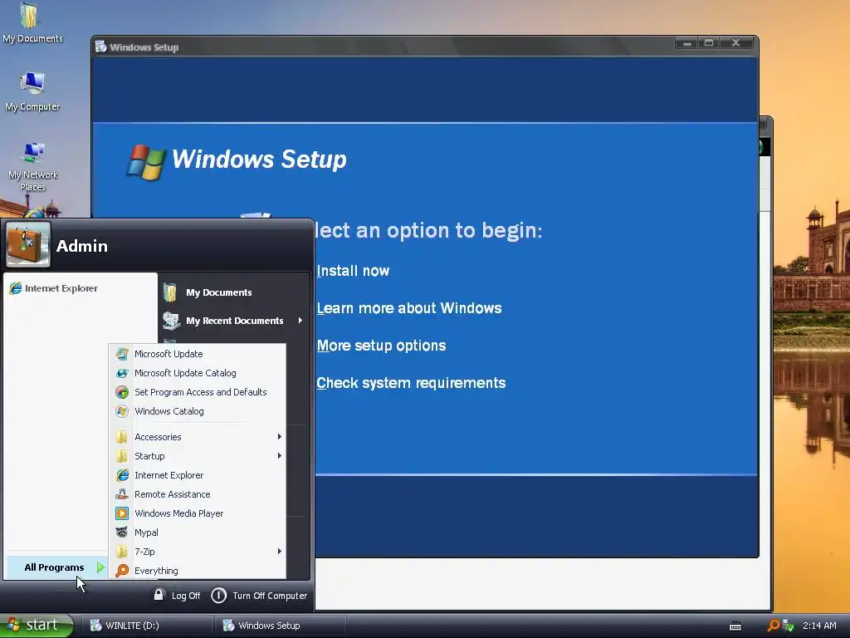Open My Computer desktop icon
Image resolution: width=850 pixels, height=638 pixels.
point(32,91)
